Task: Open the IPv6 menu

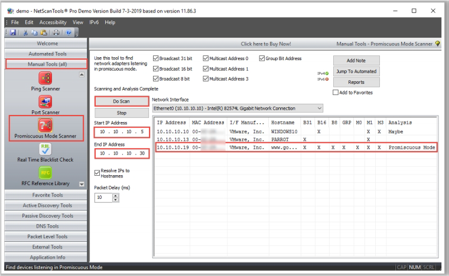Action: pyautogui.click(x=94, y=22)
